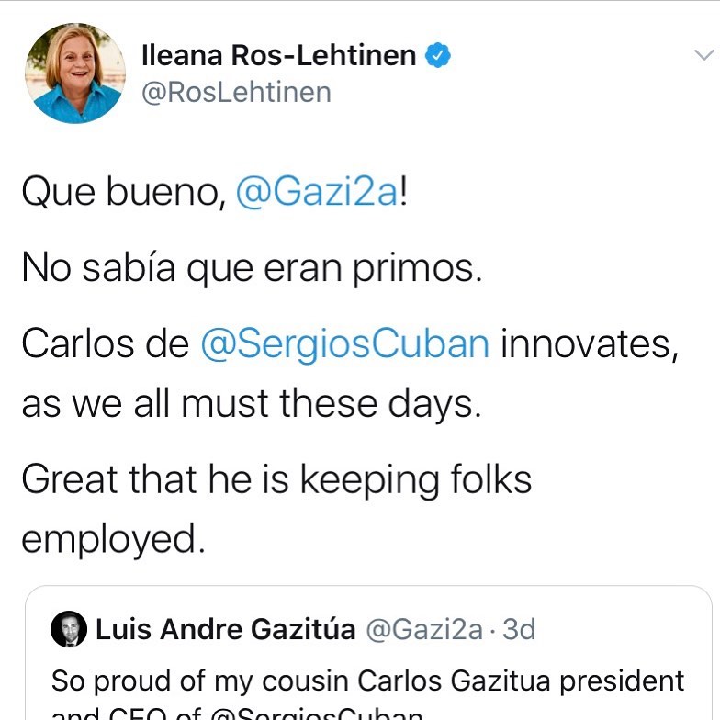Click the blue verified badge
Screen dimensions: 720x720
438,55
